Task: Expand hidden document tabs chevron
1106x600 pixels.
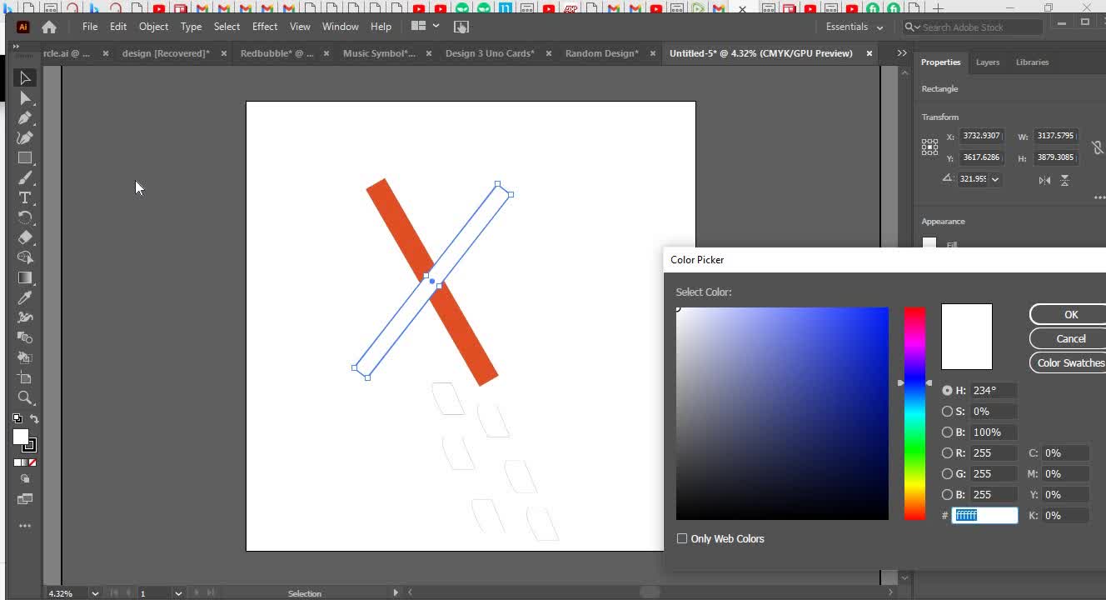Action: [x=902, y=53]
